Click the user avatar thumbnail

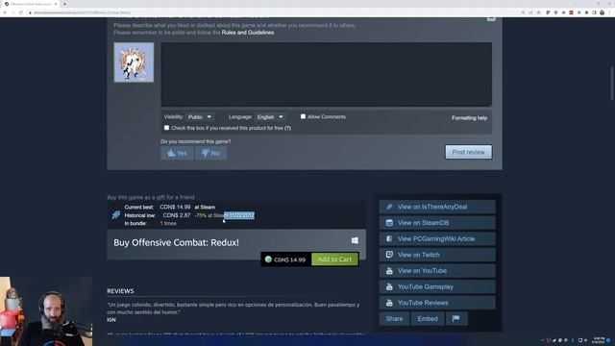click(134, 62)
